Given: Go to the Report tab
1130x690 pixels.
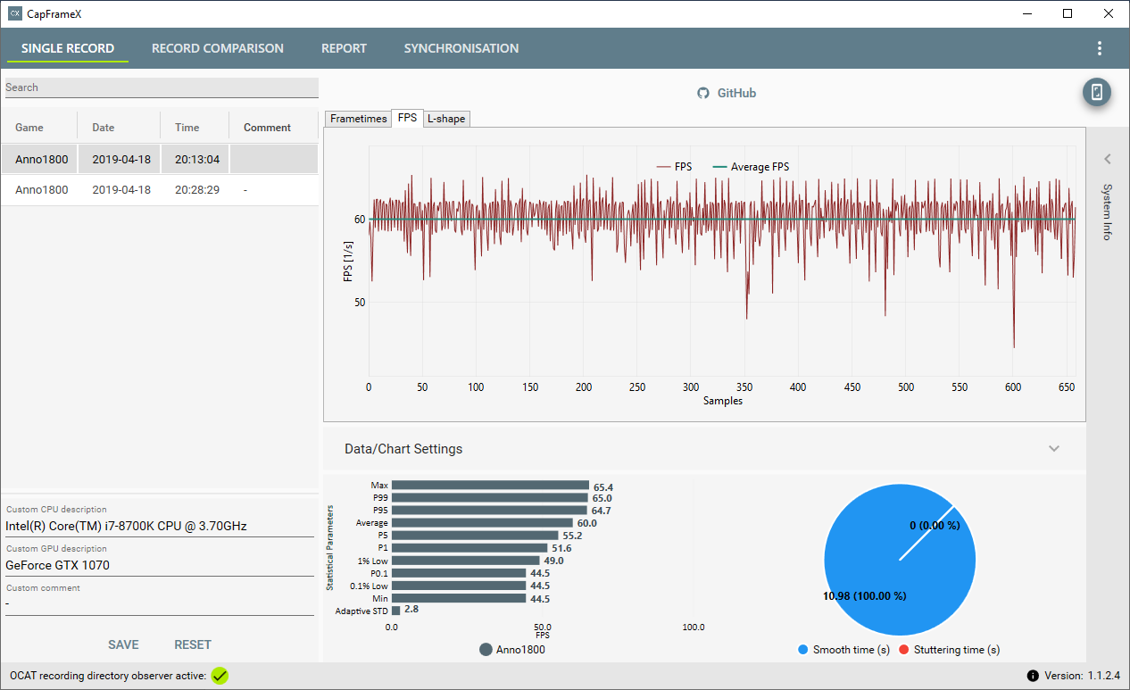Looking at the screenshot, I should pyautogui.click(x=344, y=48).
